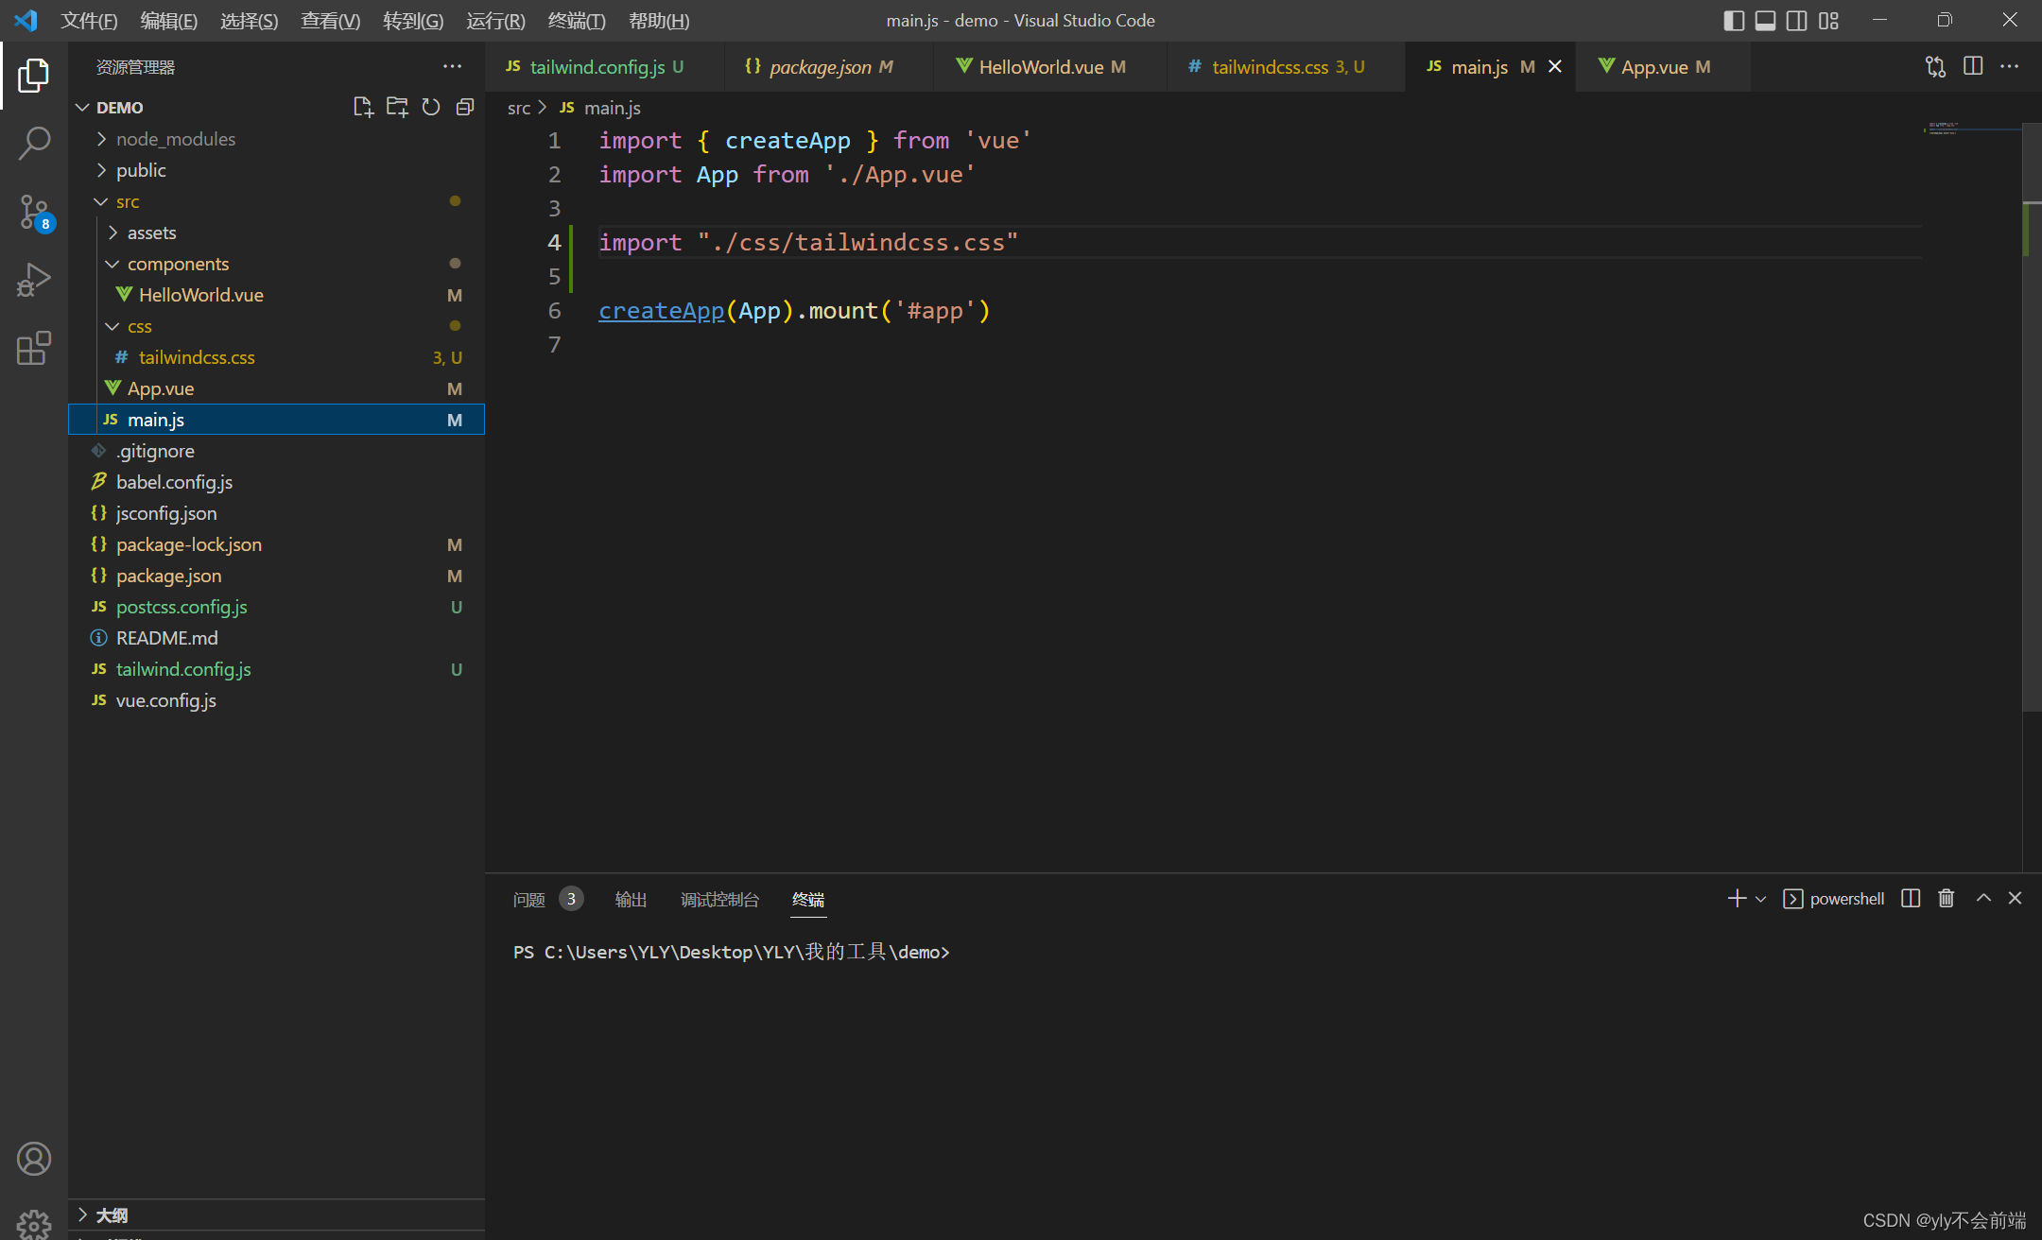Open the Run and Debug view

34,280
